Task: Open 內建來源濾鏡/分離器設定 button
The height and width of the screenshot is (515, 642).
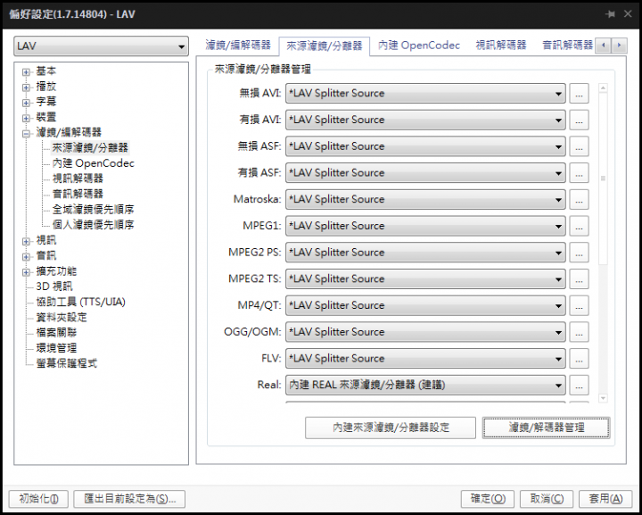Action: pyautogui.click(x=391, y=428)
